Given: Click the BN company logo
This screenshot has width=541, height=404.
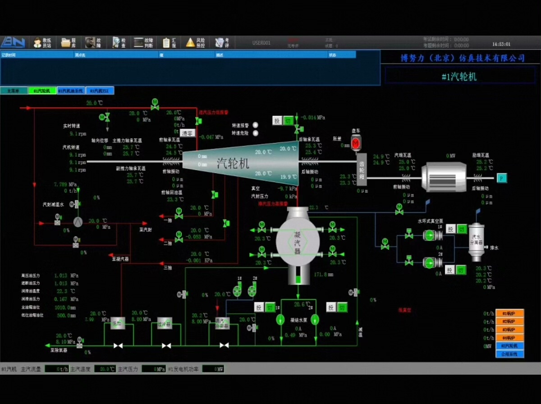Looking at the screenshot, I should tap(13, 42).
